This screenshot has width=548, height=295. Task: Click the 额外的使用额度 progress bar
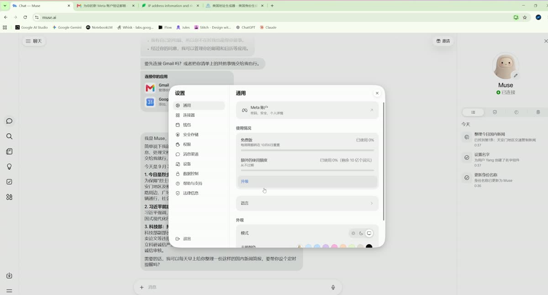coord(307,170)
